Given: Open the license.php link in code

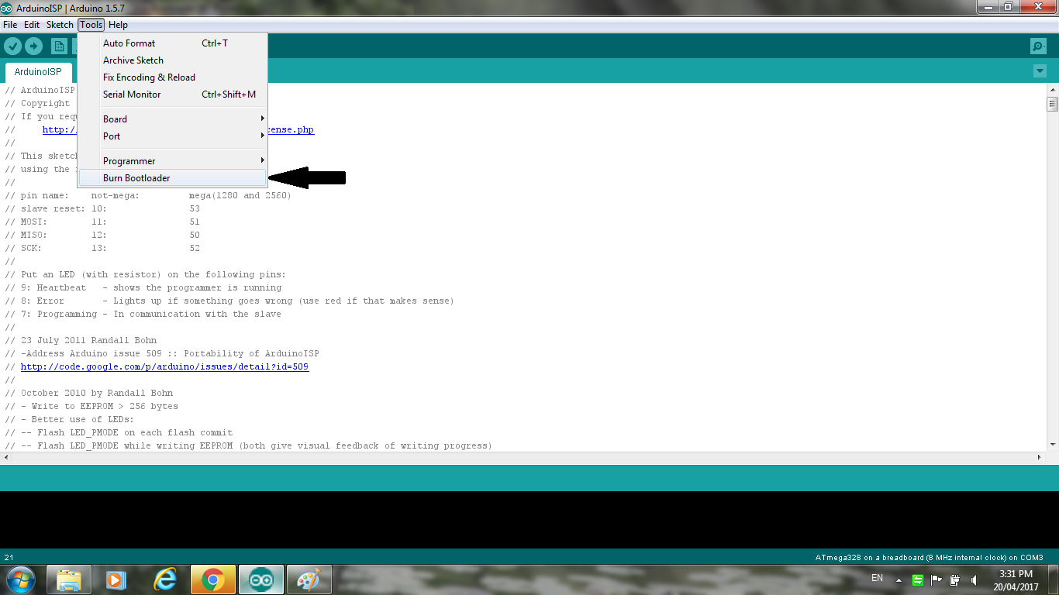Looking at the screenshot, I should tap(291, 129).
